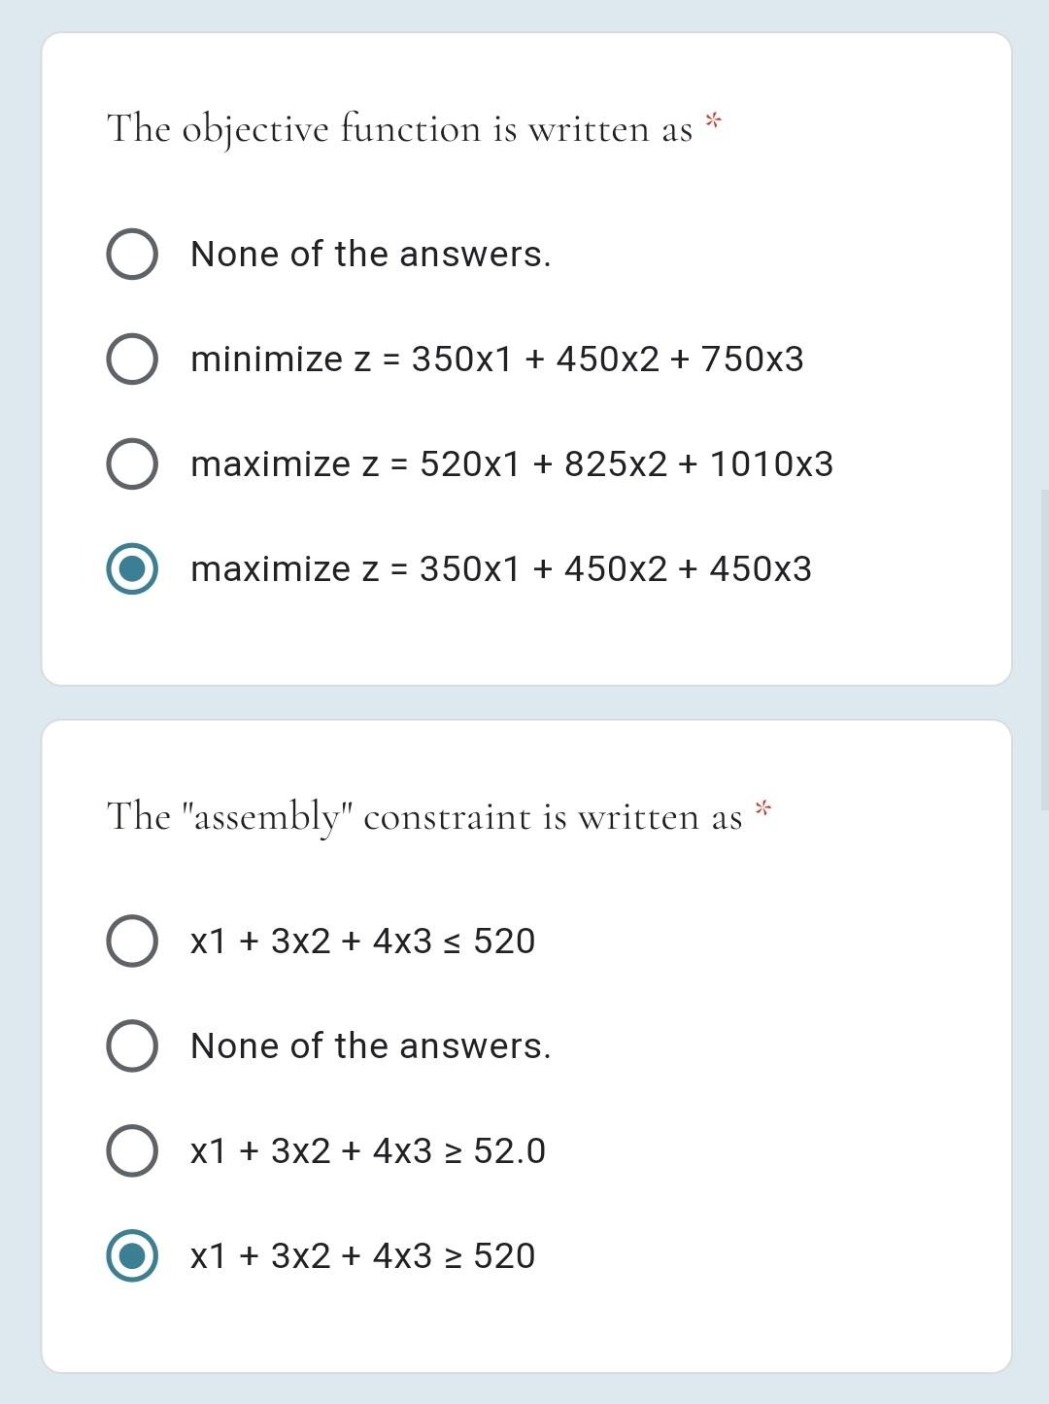The width and height of the screenshot is (1049, 1404).
Task: Select "maximize z = 350x1 + 450x2 + 450x3"
Action: [x=133, y=568]
